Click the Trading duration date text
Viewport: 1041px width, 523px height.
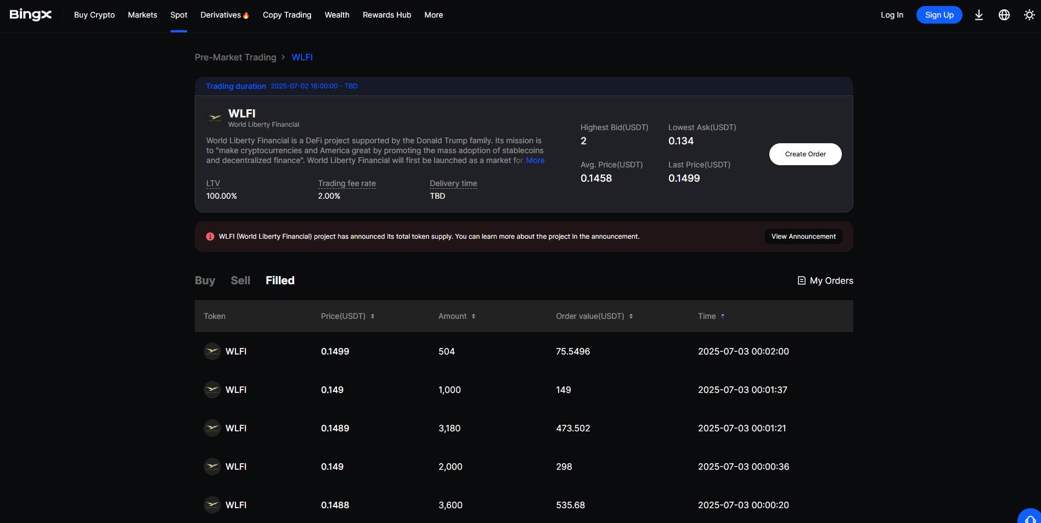click(314, 86)
